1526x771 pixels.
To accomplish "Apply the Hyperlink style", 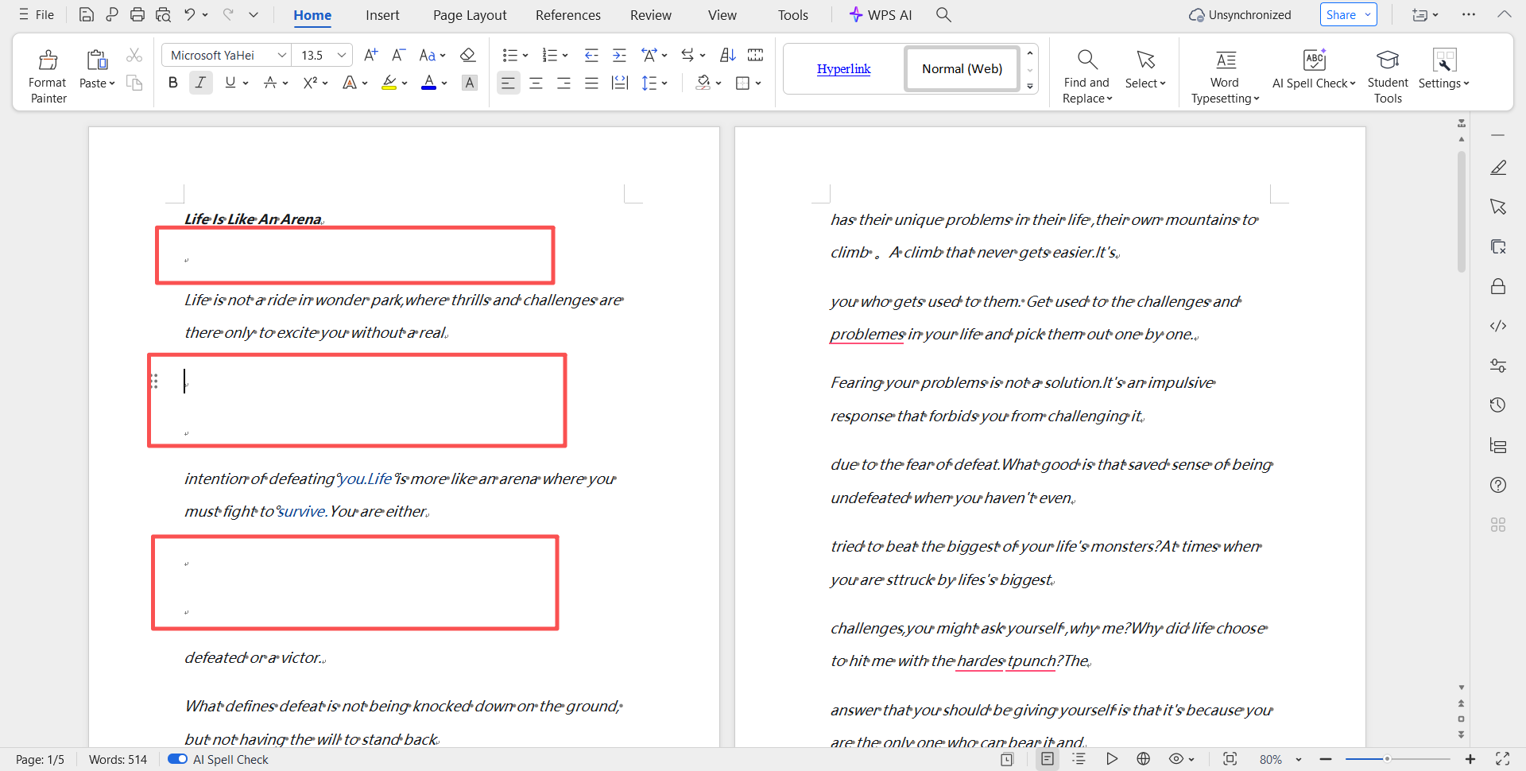I will pos(843,69).
